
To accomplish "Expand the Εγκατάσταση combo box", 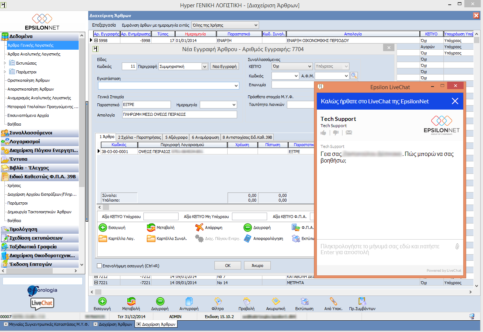I will tap(236, 85).
